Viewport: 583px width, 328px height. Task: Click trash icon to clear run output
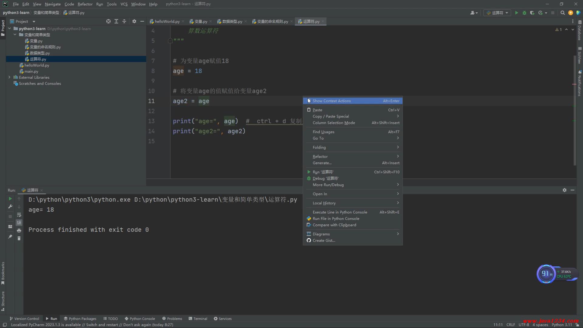click(19, 238)
